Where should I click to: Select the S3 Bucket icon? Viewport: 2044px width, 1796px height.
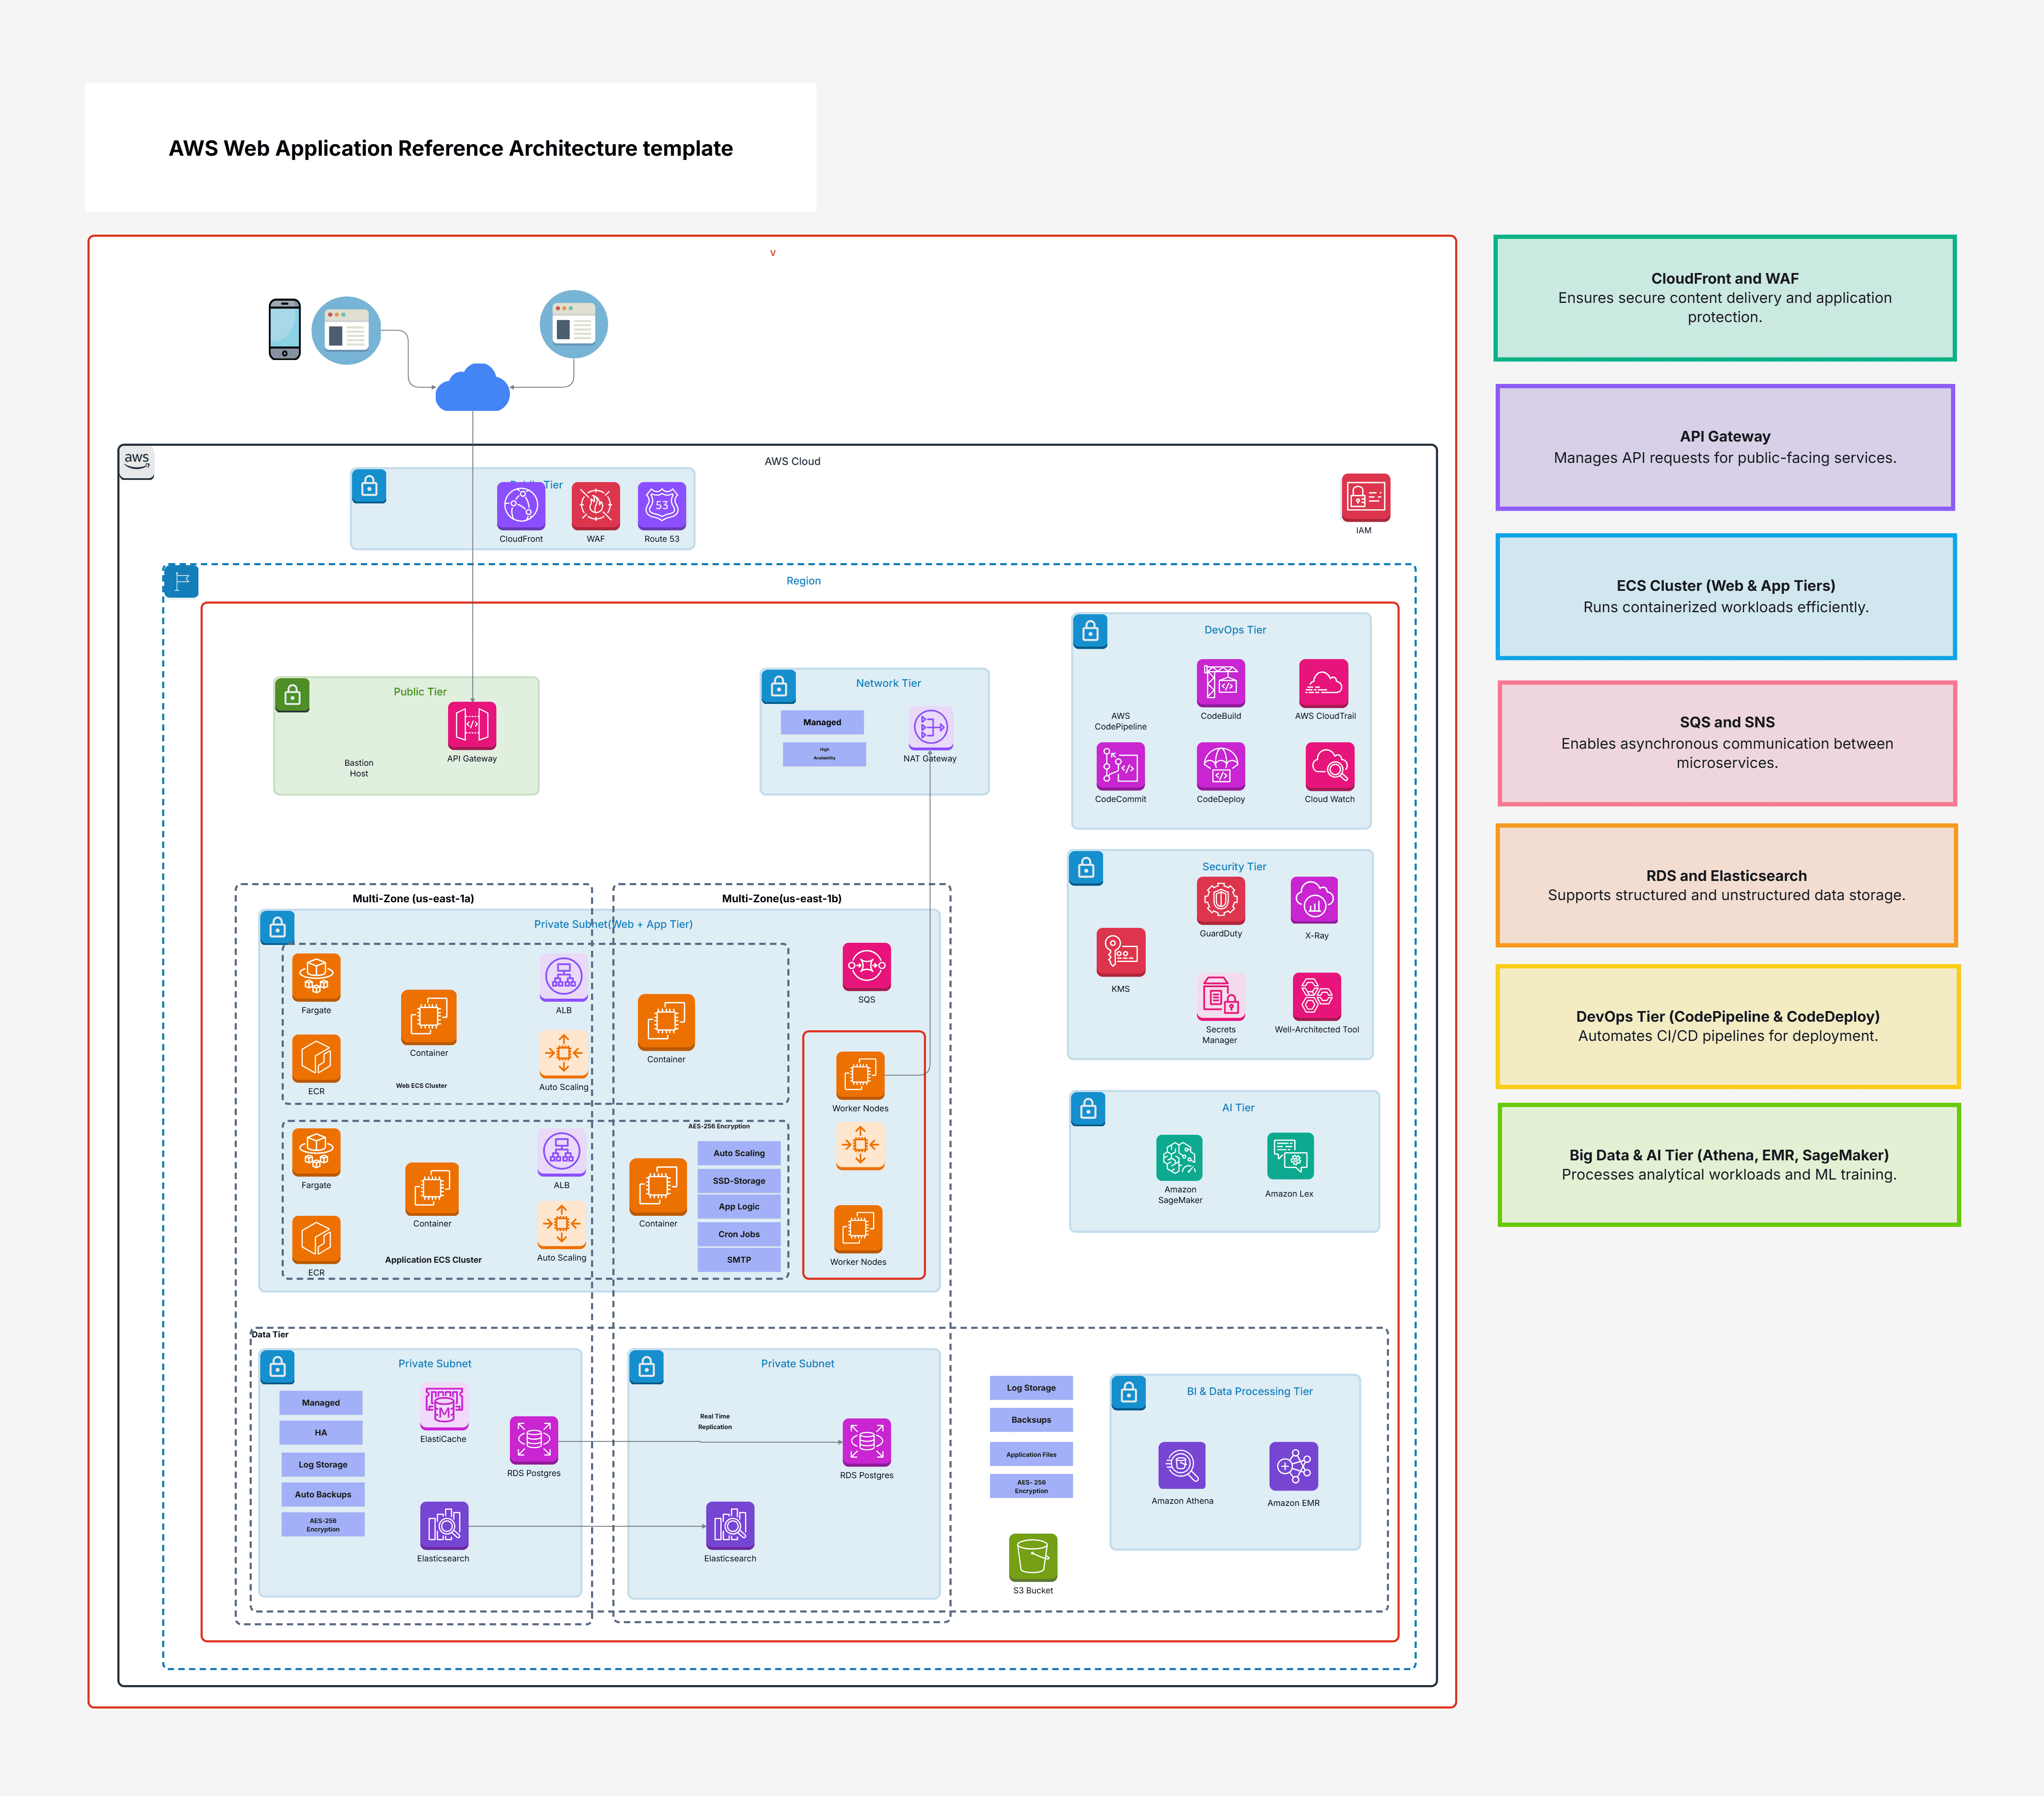pyautogui.click(x=1033, y=1557)
